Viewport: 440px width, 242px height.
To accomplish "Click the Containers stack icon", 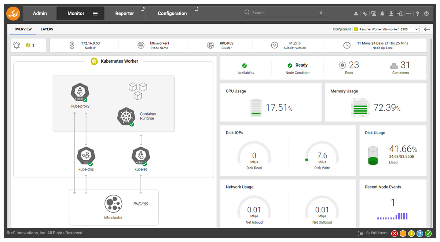I will point(394,66).
